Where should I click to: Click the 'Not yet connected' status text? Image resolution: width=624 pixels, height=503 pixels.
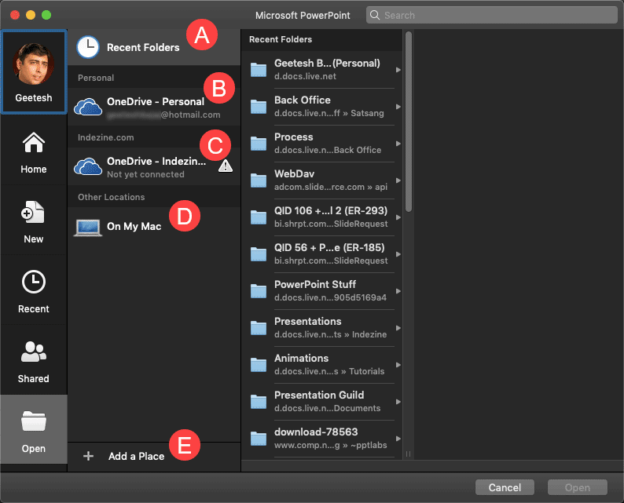pyautogui.click(x=145, y=174)
